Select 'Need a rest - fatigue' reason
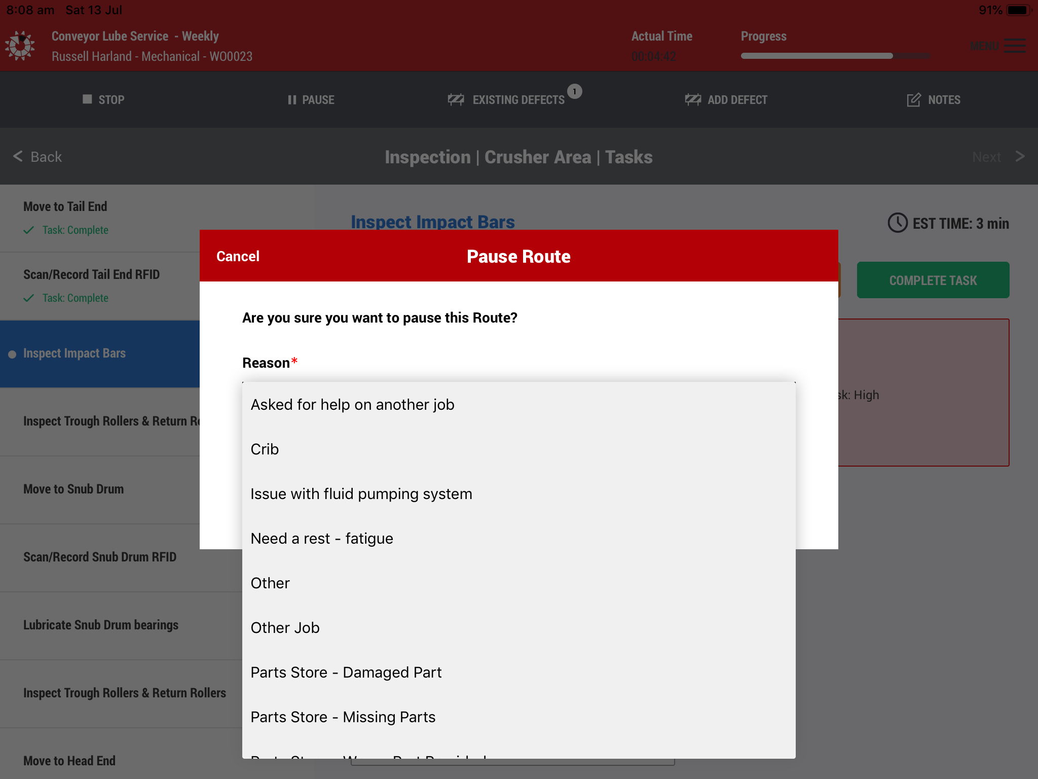Viewport: 1038px width, 779px height. (322, 539)
